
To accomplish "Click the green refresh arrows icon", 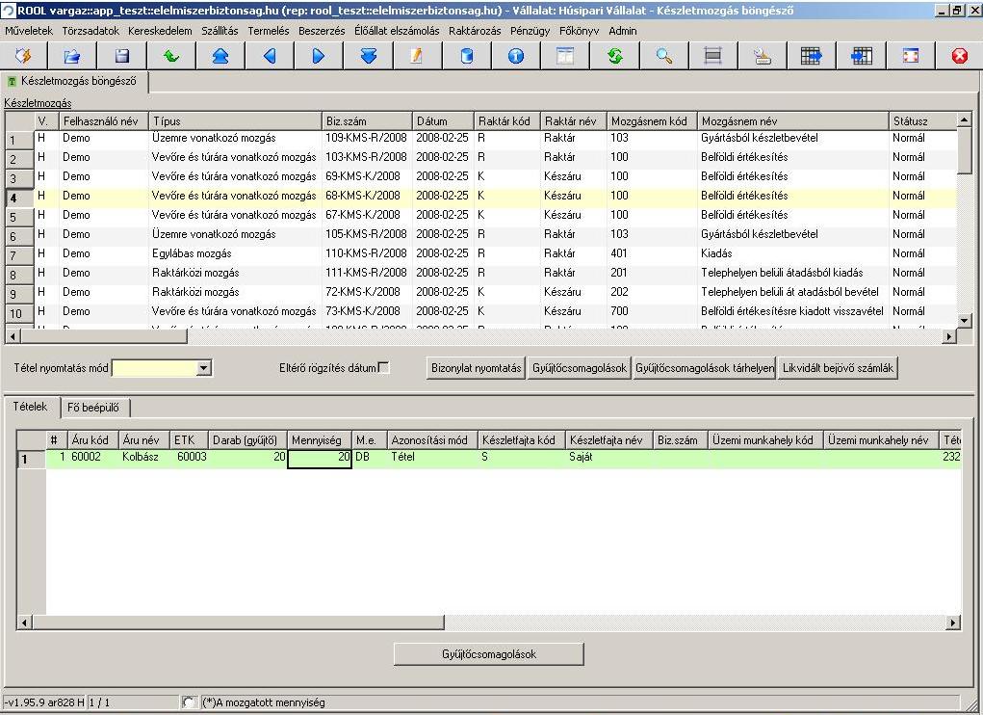I will [x=614, y=56].
